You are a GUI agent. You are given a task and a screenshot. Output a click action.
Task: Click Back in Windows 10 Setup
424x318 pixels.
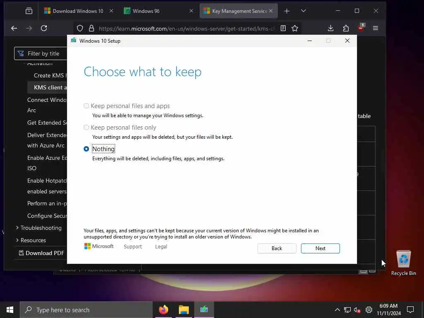pyautogui.click(x=277, y=248)
